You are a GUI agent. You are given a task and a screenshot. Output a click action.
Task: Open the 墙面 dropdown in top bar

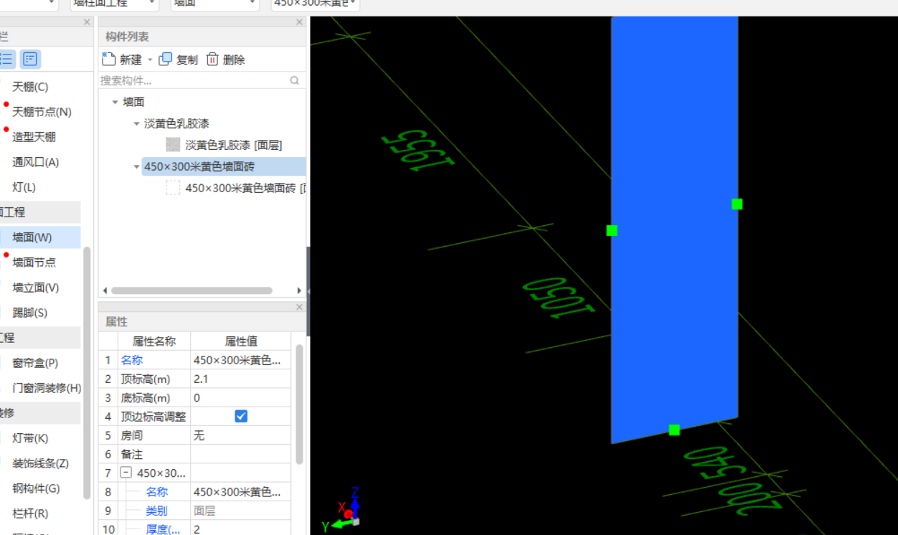click(x=215, y=4)
